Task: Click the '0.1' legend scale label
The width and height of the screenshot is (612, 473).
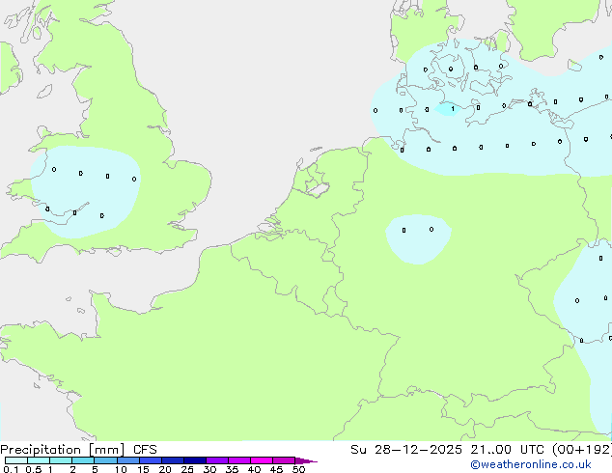Action: pos(11,469)
